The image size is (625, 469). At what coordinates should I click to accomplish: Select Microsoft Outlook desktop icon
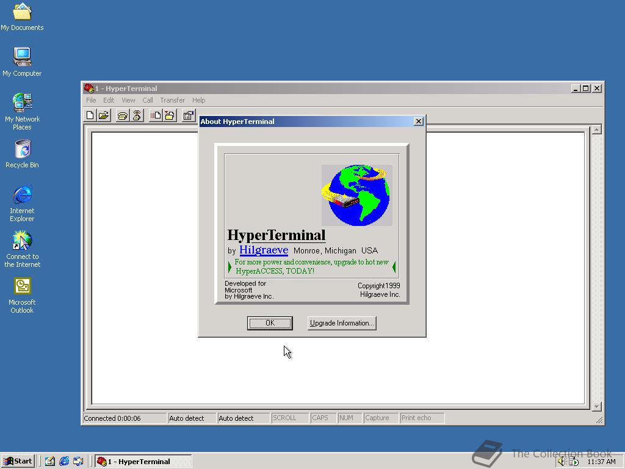point(22,295)
